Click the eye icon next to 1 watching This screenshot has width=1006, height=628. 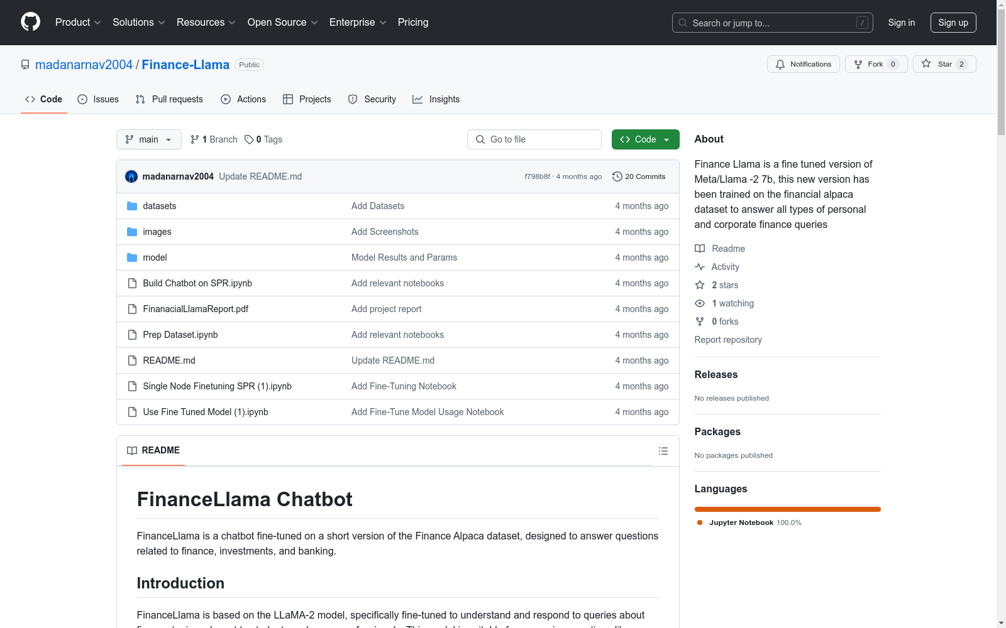700,303
